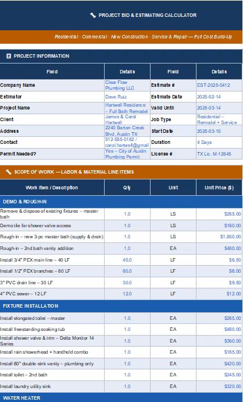Click 'Install 60" double-sink vanity' description

point(47,364)
